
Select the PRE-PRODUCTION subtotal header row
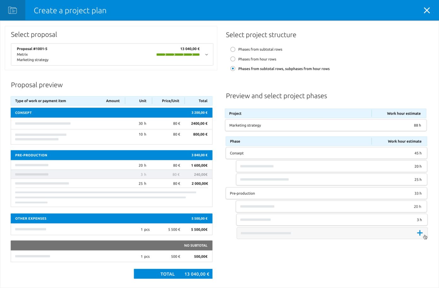(111, 155)
